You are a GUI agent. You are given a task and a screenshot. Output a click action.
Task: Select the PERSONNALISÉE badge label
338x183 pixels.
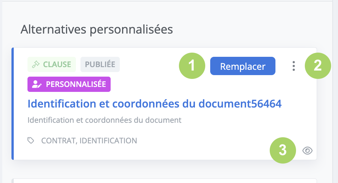76,84
